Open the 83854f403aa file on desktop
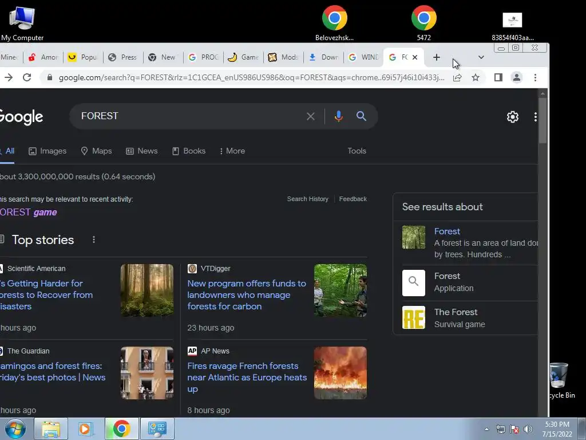586x440 pixels. tap(512, 26)
